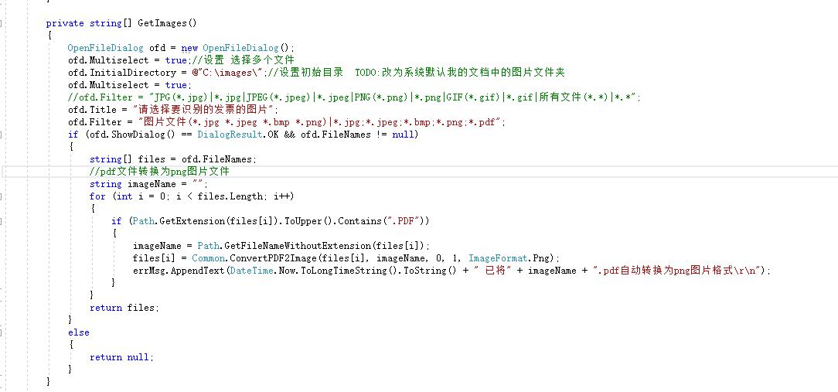Collapse the ofd.ShowDialog if-block outline marker
Image resolution: width=838 pixels, height=392 pixels.
click(2, 135)
